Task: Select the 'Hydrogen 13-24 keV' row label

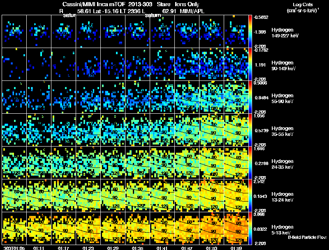Action: 283,197
